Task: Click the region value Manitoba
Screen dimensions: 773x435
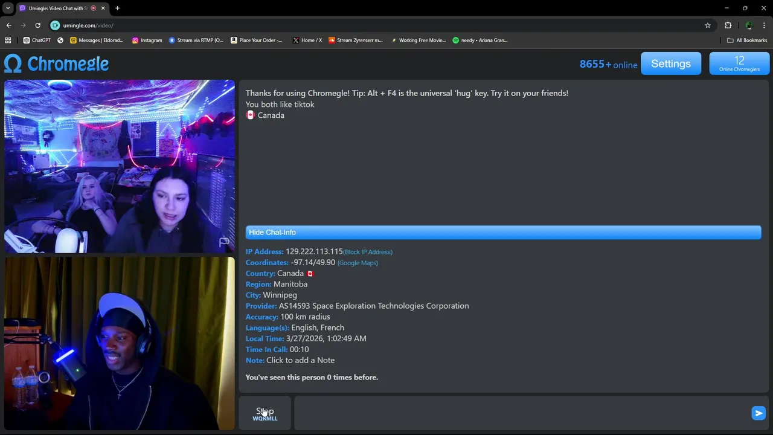Action: (x=290, y=284)
